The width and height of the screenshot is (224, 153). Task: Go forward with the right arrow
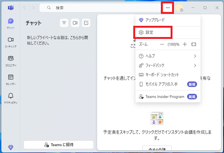point(33,8)
